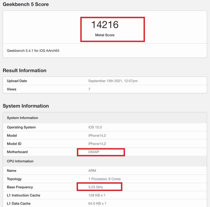Click the Views count value 7

tap(89, 89)
